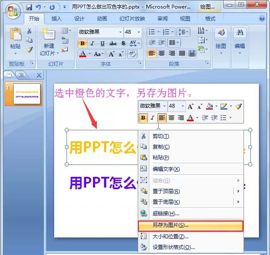Click the Paste clipboard icon in ribbon
This screenshot has height=255, width=270.
point(15,34)
